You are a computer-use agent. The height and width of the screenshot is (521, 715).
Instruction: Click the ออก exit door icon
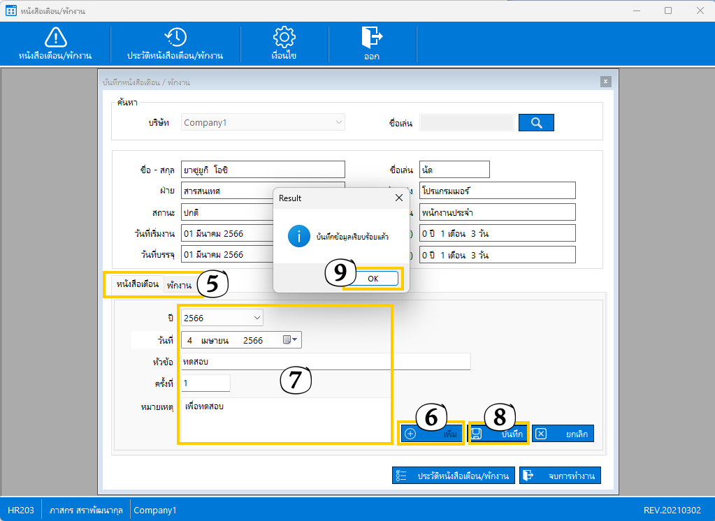[372, 36]
